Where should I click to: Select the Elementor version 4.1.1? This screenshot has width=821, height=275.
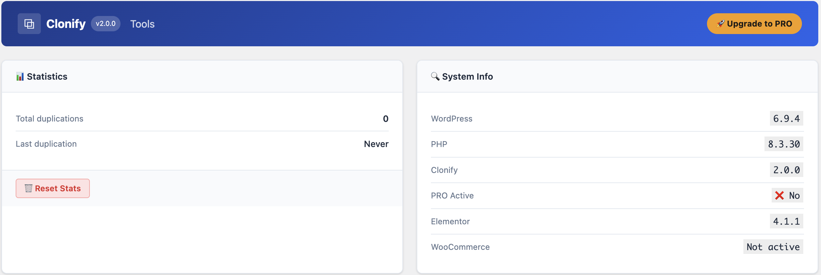coord(787,221)
